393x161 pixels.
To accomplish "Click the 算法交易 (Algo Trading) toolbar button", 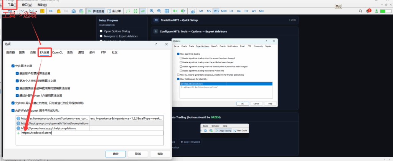I will (96, 11).
